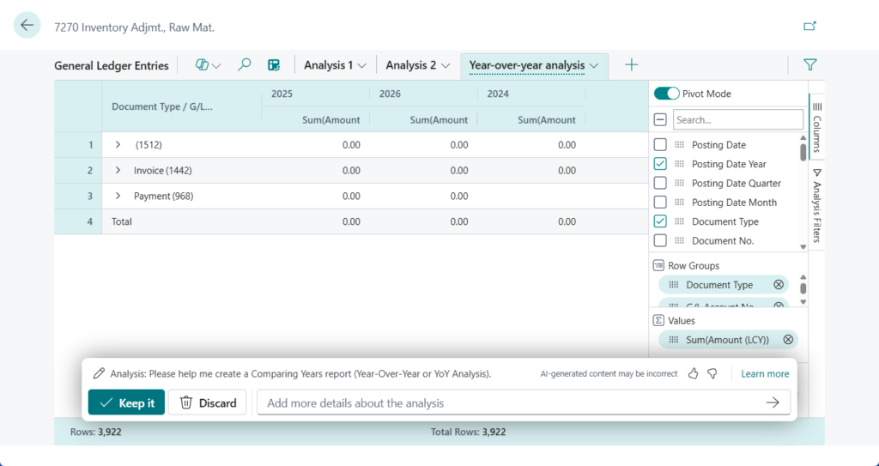Remove Document Type from Row Groups
The width and height of the screenshot is (879, 466).
[x=779, y=285]
